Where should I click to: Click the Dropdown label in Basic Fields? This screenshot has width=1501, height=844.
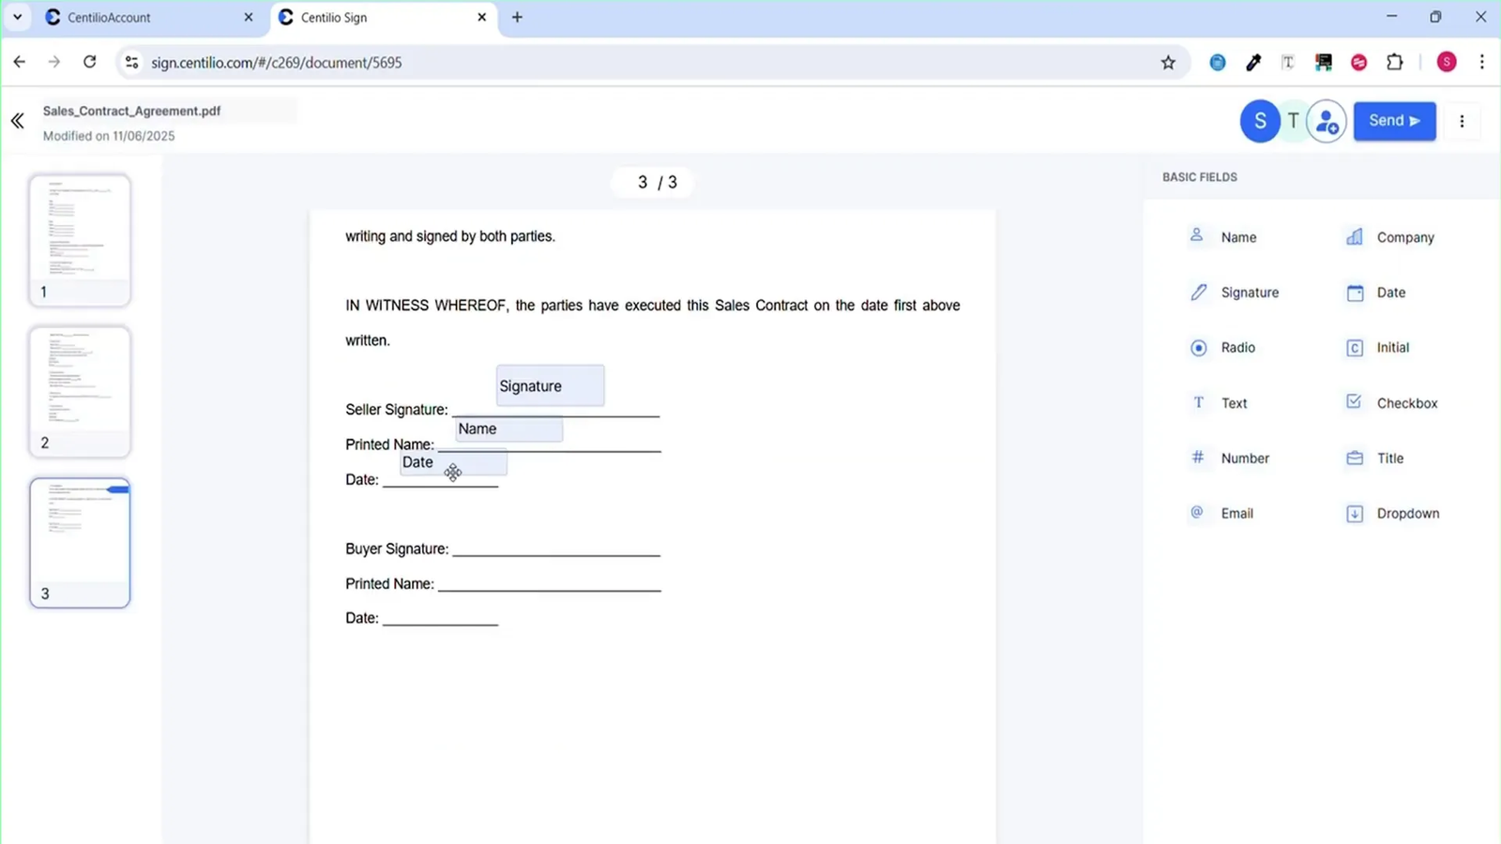pos(1407,514)
